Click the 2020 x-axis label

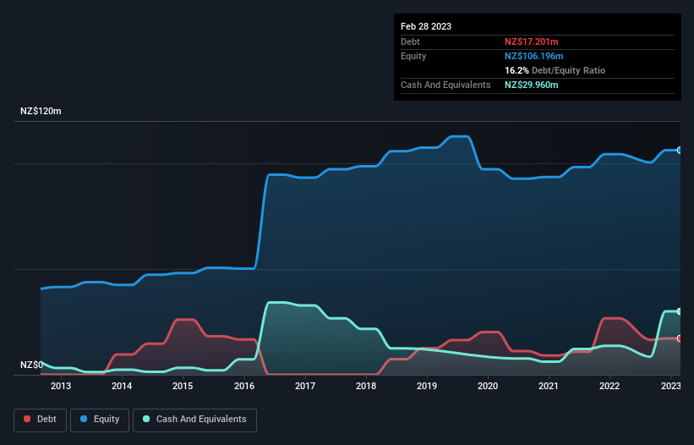(x=488, y=386)
